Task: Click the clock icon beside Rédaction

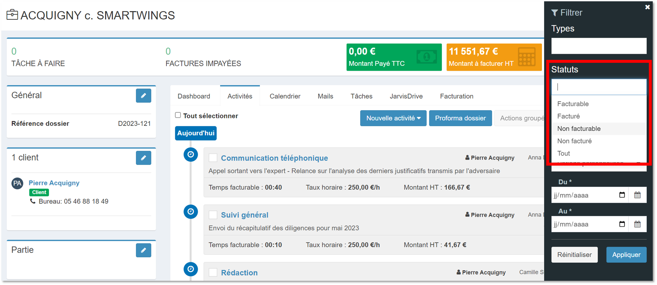Action: 191,269
